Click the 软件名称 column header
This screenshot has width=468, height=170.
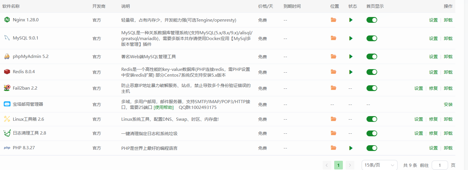[11, 6]
